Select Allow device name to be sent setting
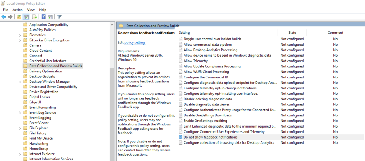Image resolution: width=365 pixels, height=161 pixels. coord(227,55)
